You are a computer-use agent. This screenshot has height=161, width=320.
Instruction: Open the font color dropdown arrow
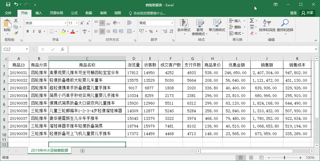[77, 32]
